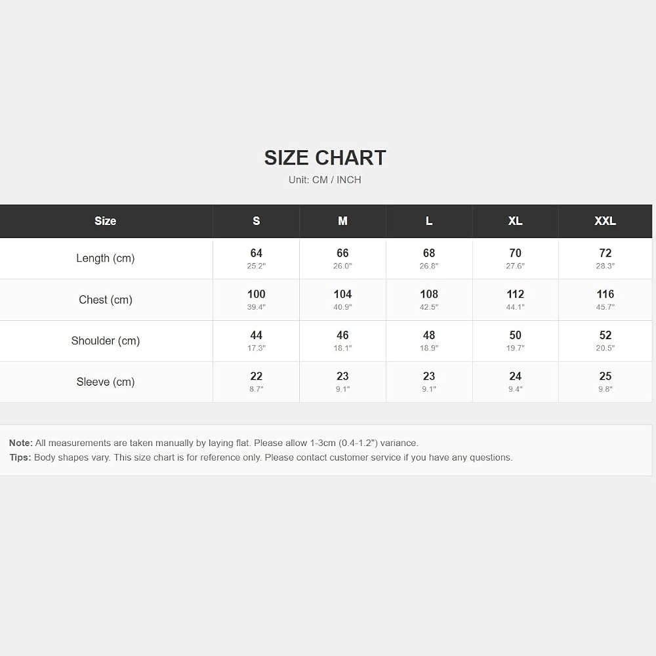Image resolution: width=656 pixels, height=656 pixels.
Task: Select the 116 chest value for XXL
Action: [x=605, y=294]
